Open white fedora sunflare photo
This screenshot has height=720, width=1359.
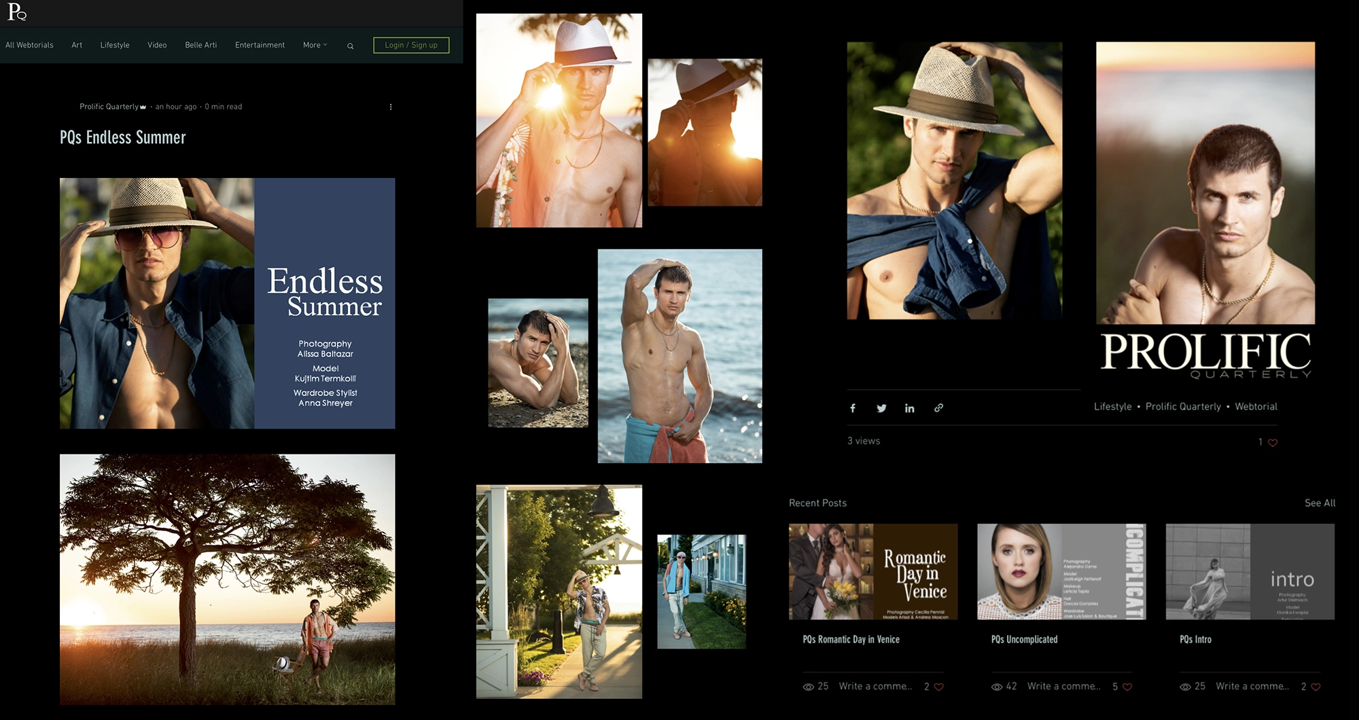click(x=559, y=120)
